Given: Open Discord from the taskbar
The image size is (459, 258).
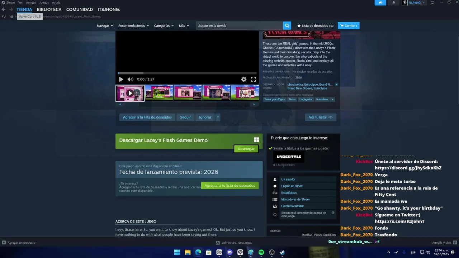Looking at the screenshot, I should [230, 252].
